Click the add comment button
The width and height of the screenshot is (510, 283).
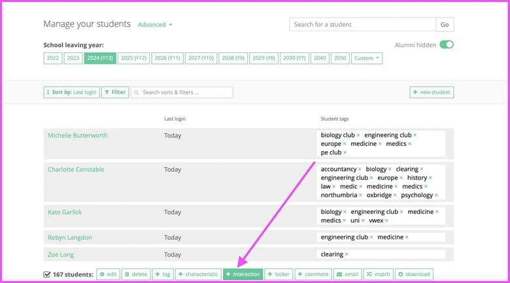pos(313,275)
